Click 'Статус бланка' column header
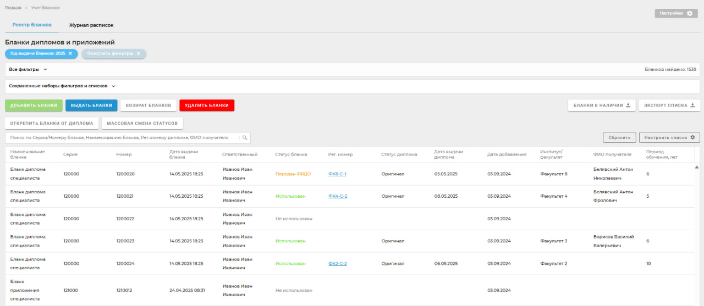The image size is (704, 306). pyautogui.click(x=291, y=154)
